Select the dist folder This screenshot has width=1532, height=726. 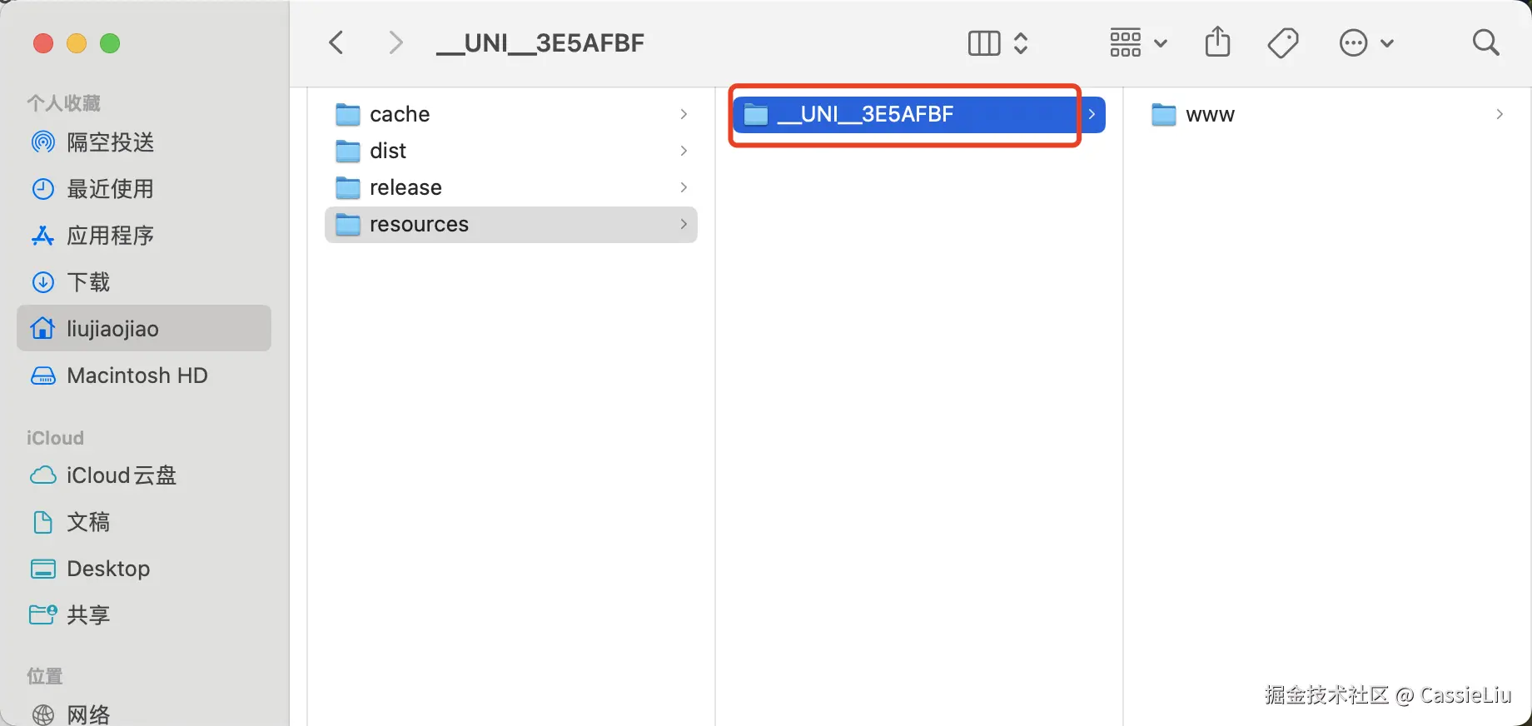point(388,151)
